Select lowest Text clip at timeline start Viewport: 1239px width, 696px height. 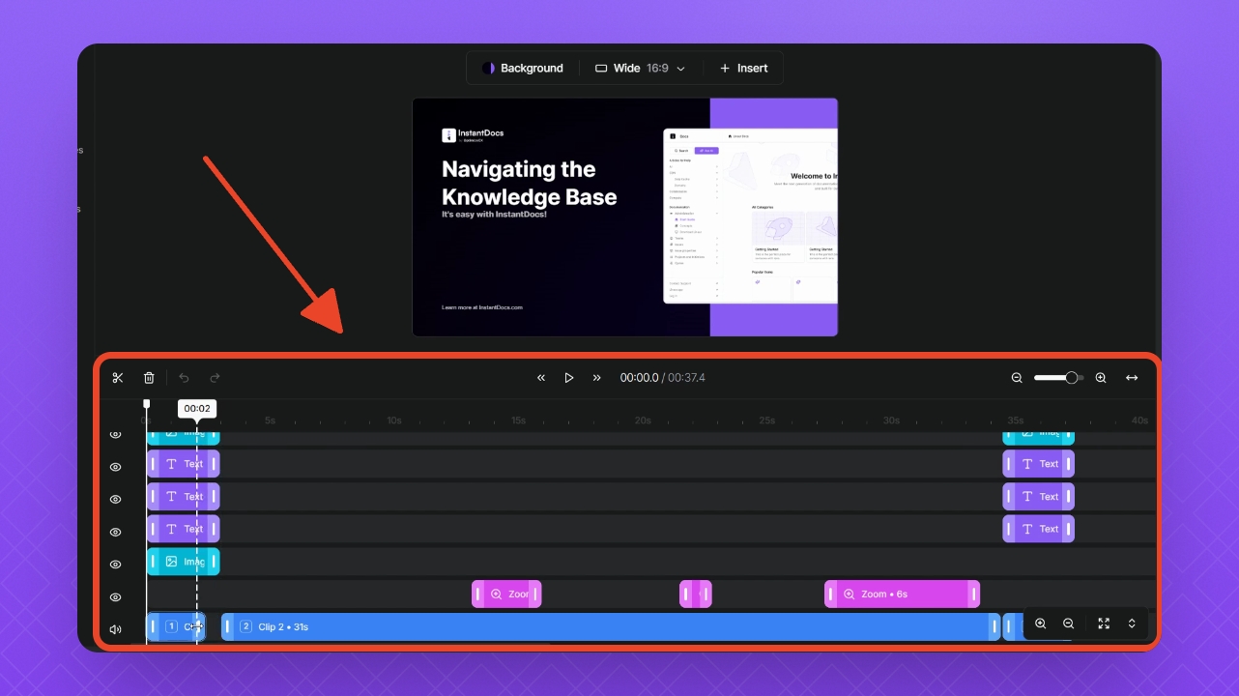tap(184, 529)
